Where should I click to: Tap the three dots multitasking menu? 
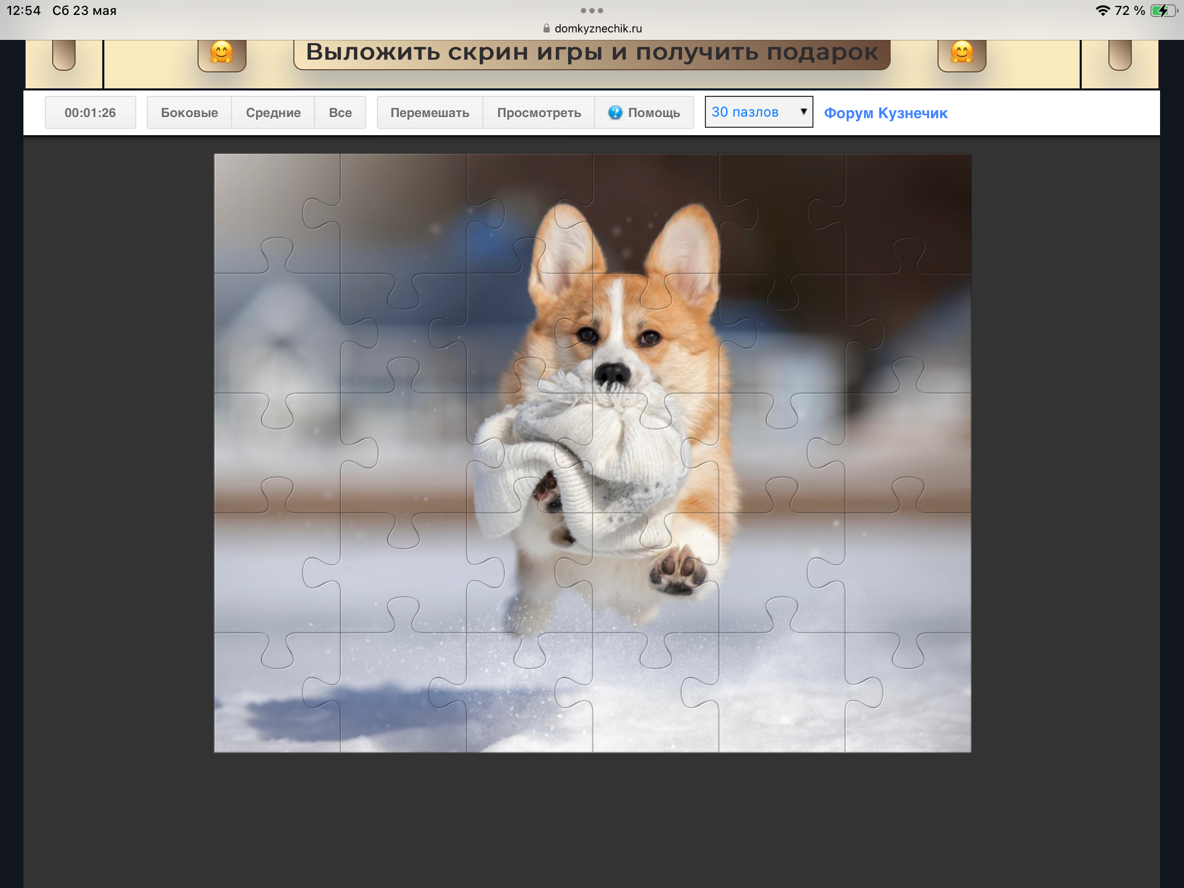pyautogui.click(x=592, y=11)
